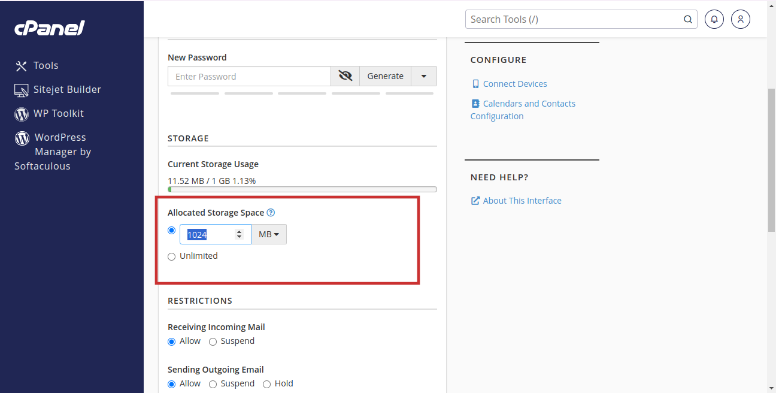
Task: Click the WP Toolkit WordPress icon
Action: 22,114
